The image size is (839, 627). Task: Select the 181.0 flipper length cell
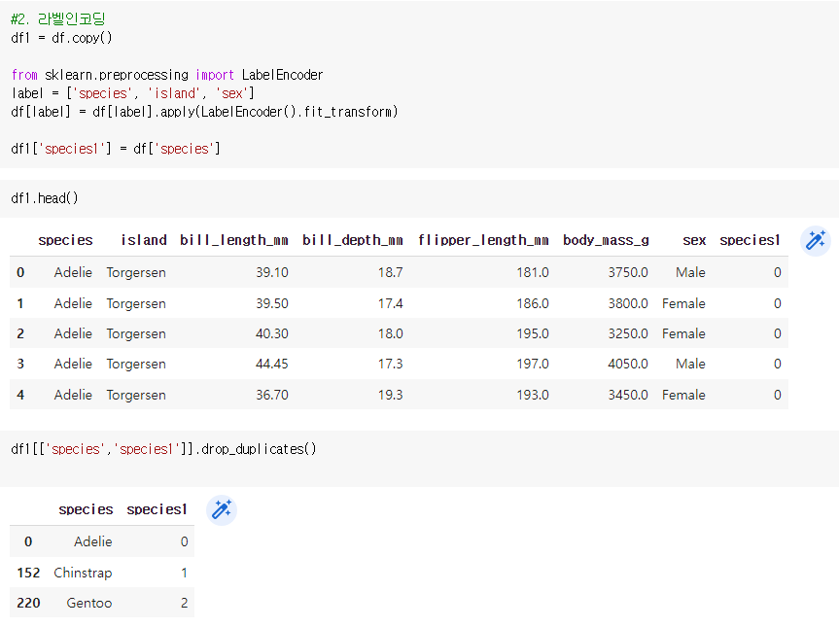coord(533,272)
